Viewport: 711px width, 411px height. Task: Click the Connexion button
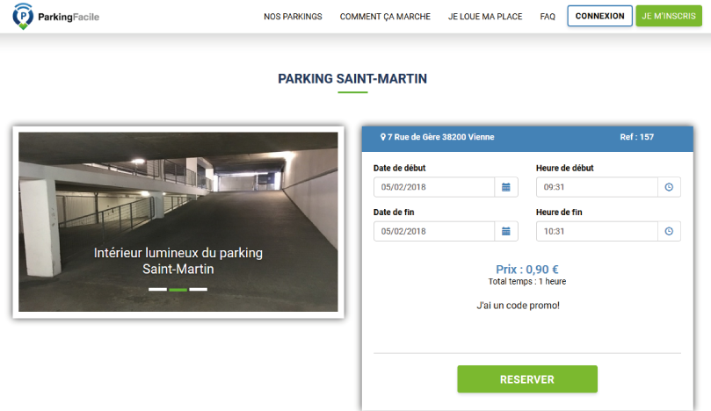[x=599, y=16]
